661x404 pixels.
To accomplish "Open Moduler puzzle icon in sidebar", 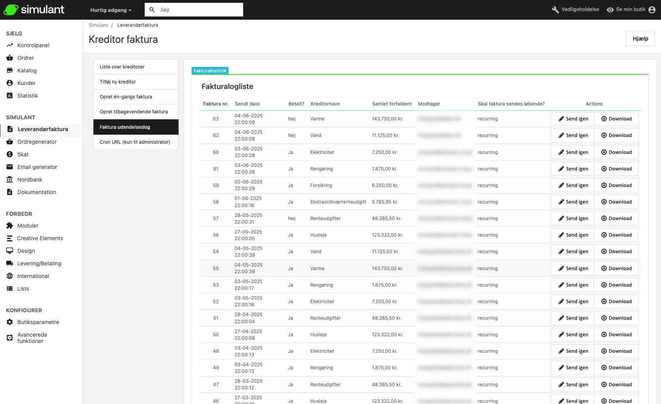I will click(x=10, y=226).
